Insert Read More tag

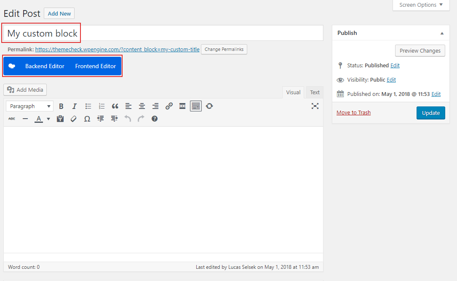point(182,106)
